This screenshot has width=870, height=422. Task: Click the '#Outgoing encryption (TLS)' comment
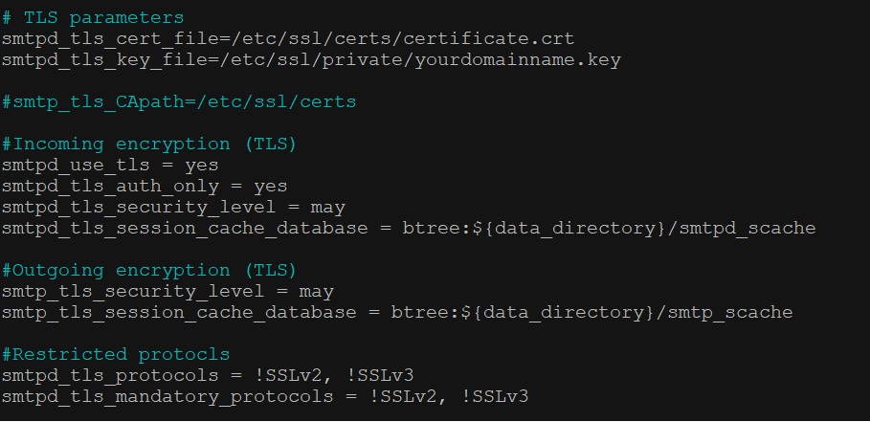149,271
